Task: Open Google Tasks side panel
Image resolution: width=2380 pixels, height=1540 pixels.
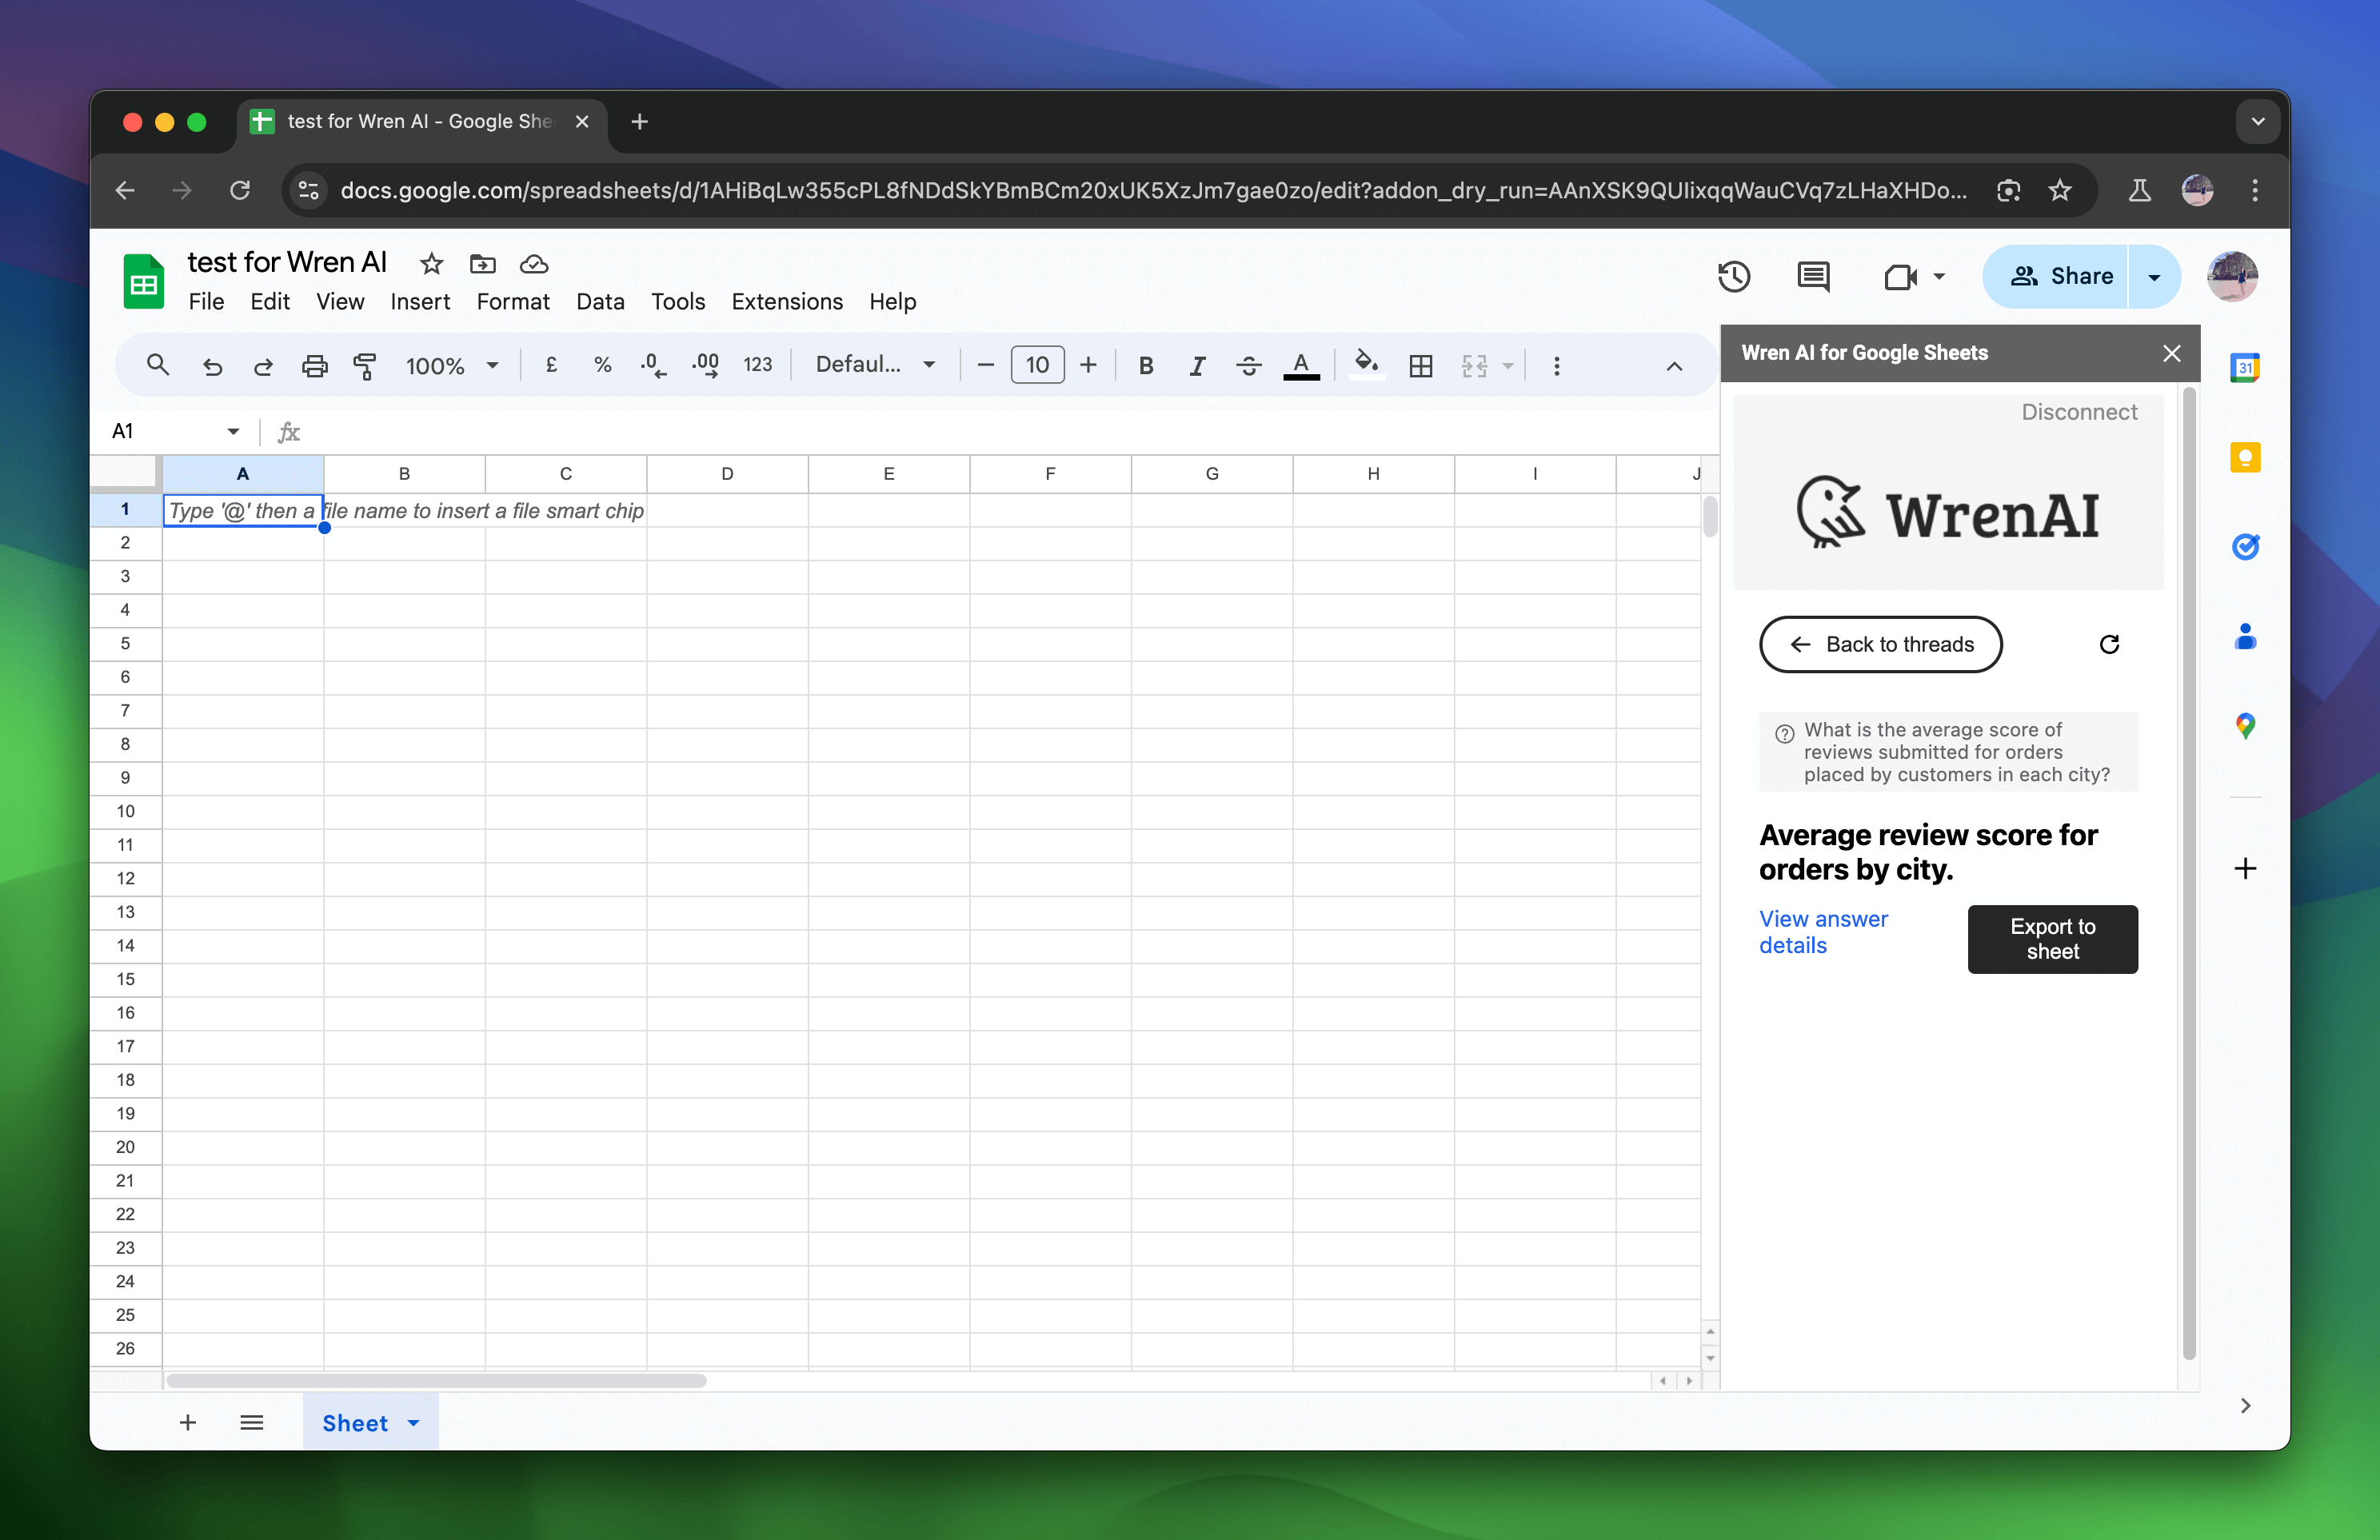Action: [x=2245, y=546]
